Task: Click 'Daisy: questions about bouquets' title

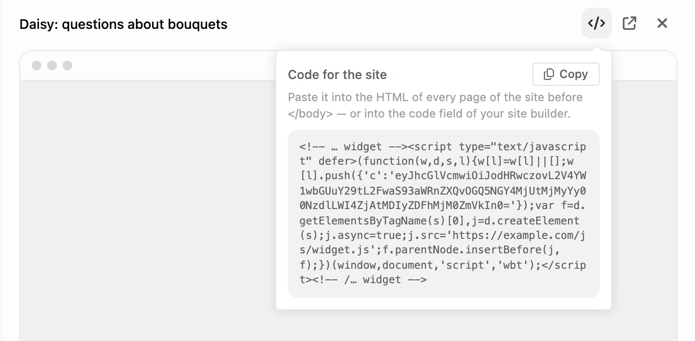Action: (123, 24)
